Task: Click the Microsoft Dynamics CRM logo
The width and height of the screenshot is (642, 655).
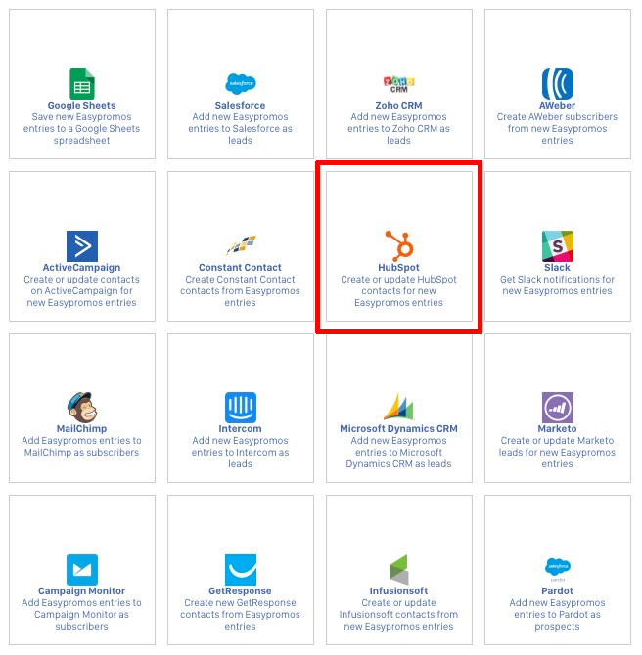Action: (399, 406)
